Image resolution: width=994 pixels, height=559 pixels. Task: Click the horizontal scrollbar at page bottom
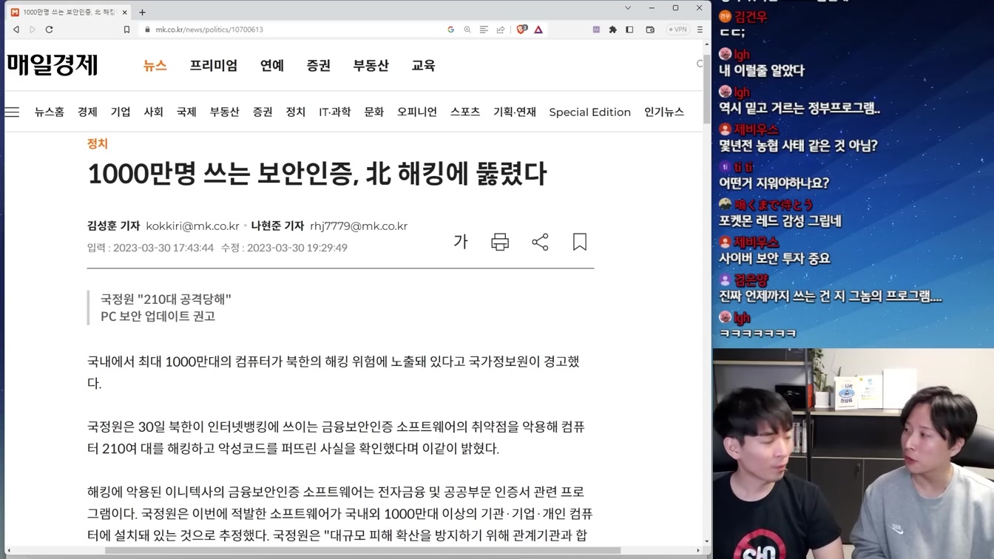point(362,550)
